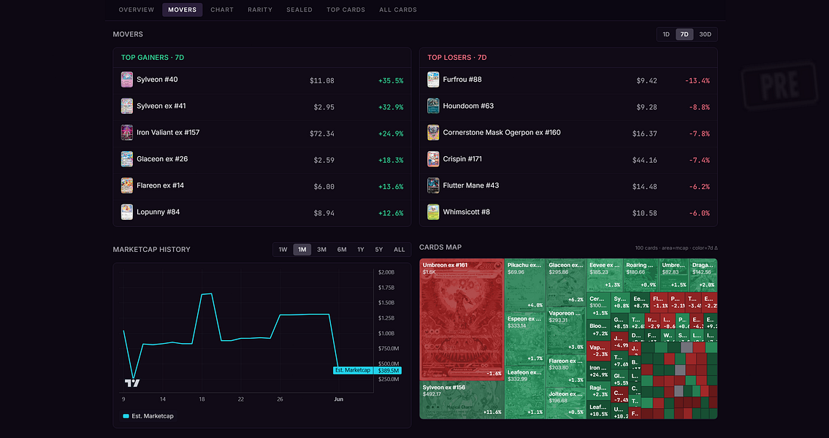This screenshot has height=438, width=829.
Task: Click the Lopunny #84 card thumbnail
Action: tap(127, 212)
